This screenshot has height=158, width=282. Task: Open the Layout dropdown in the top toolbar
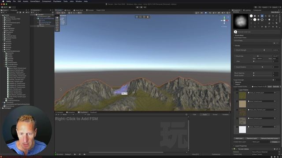[276, 7]
